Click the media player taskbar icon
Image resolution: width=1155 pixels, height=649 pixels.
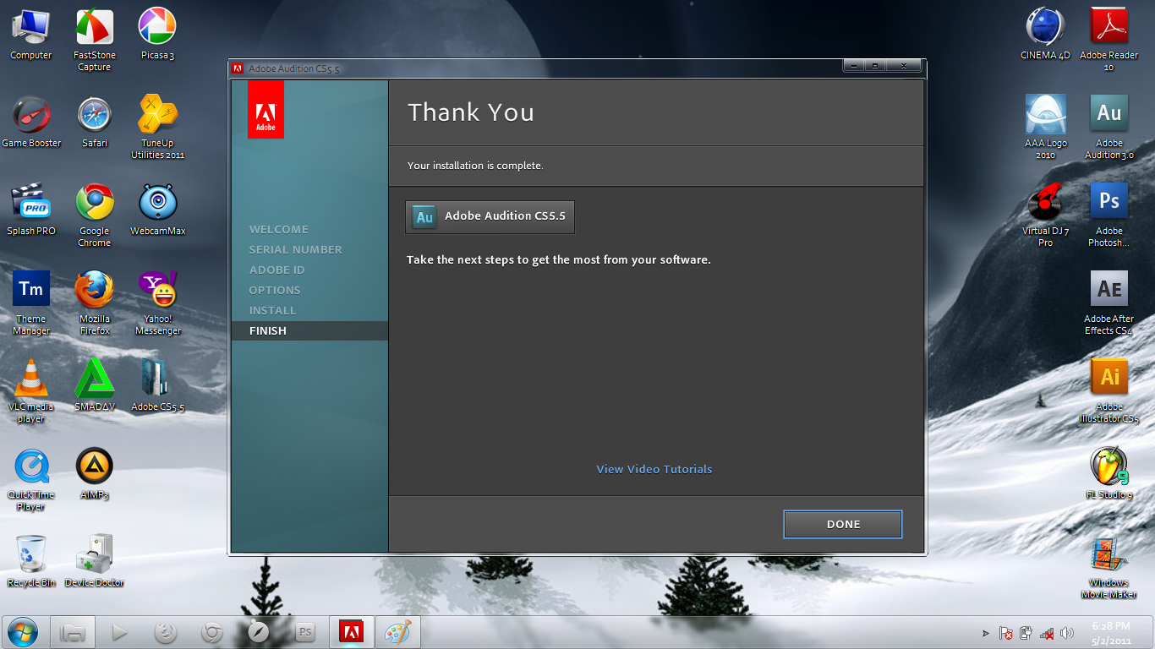pyautogui.click(x=119, y=632)
